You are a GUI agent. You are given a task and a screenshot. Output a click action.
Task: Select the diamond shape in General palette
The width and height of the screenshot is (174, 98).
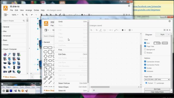click(x=45, y=56)
